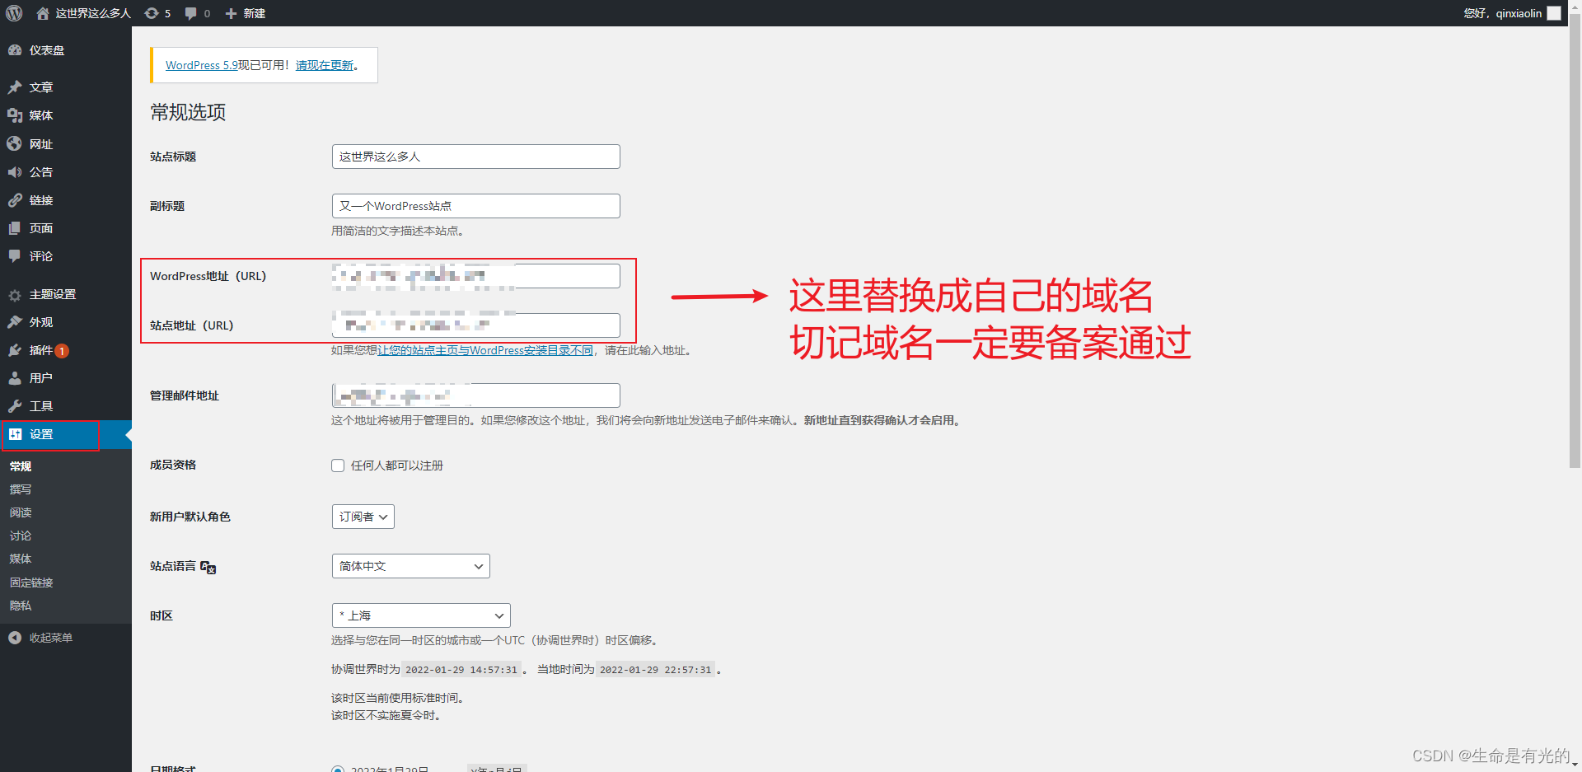1582x772 pixels.
Task: Click the 网址 globe icon
Action: [x=15, y=144]
